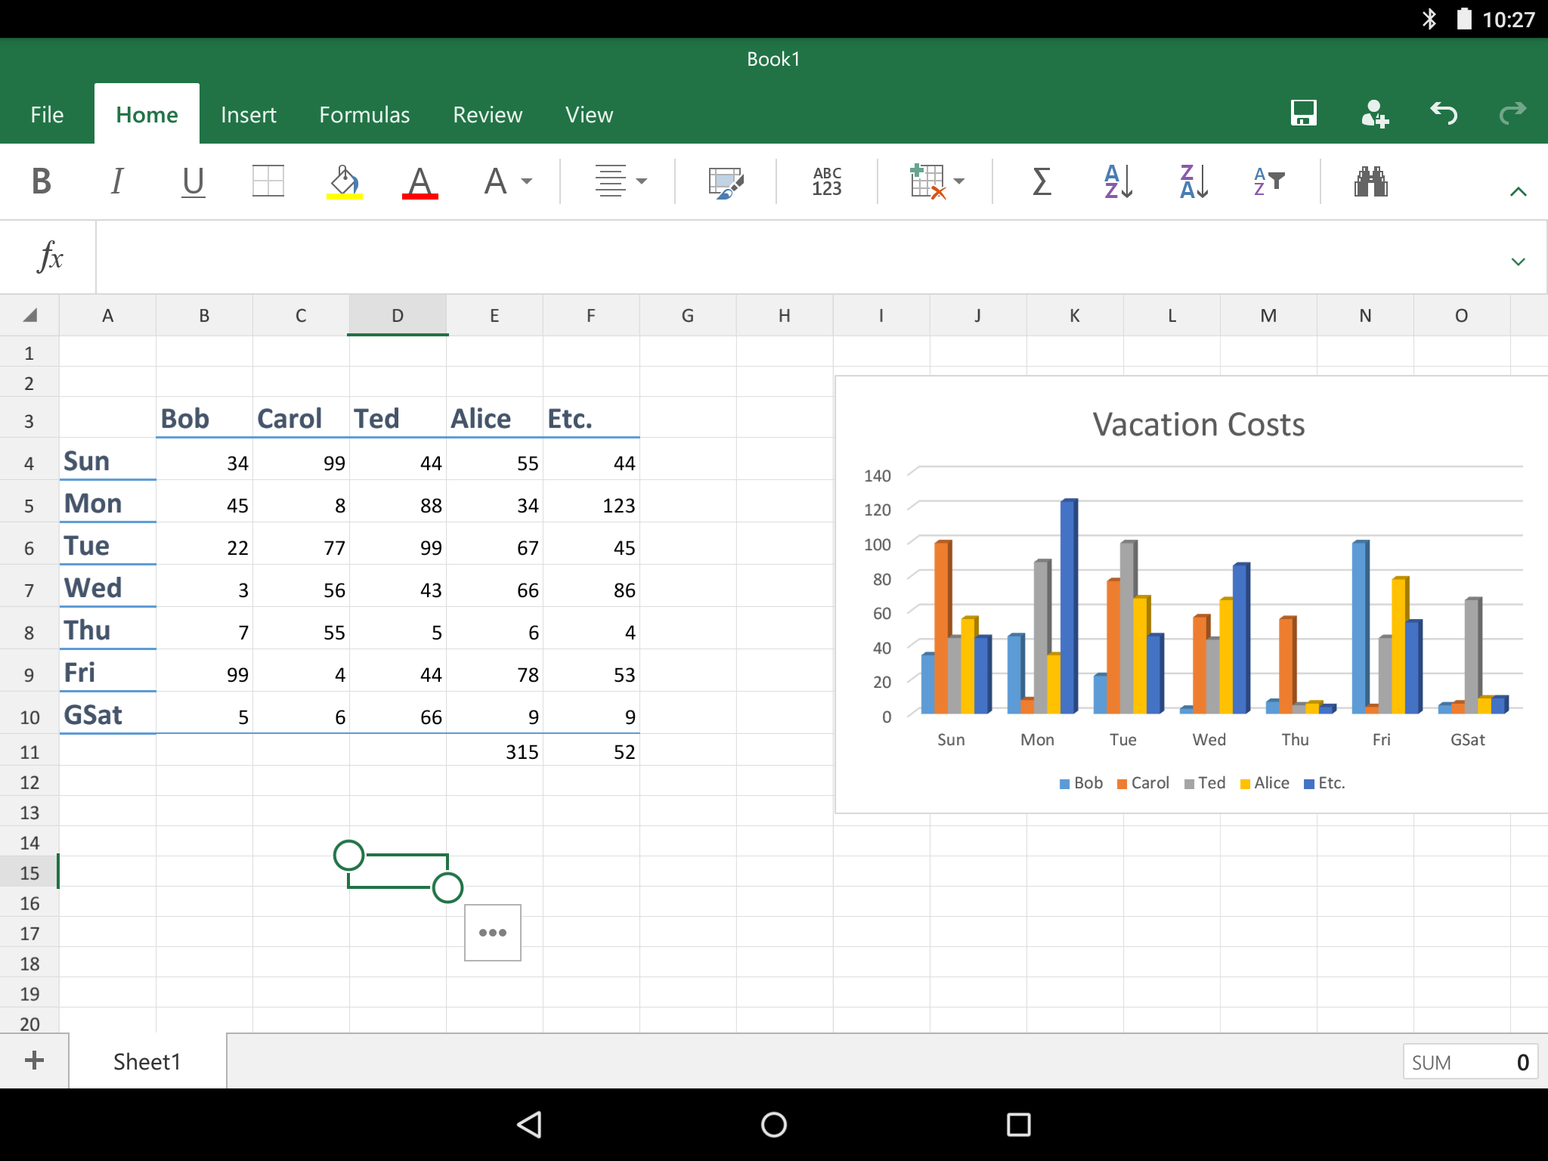Screen dimensions: 1548x1161
Task: Save the workbook
Action: point(1303,113)
